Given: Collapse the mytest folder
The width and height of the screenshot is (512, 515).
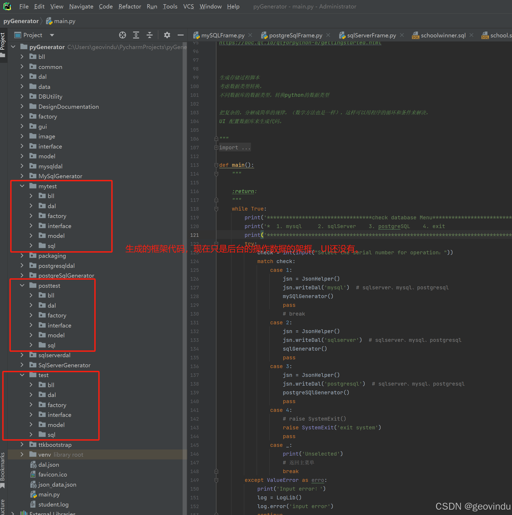Looking at the screenshot, I should 22,186.
